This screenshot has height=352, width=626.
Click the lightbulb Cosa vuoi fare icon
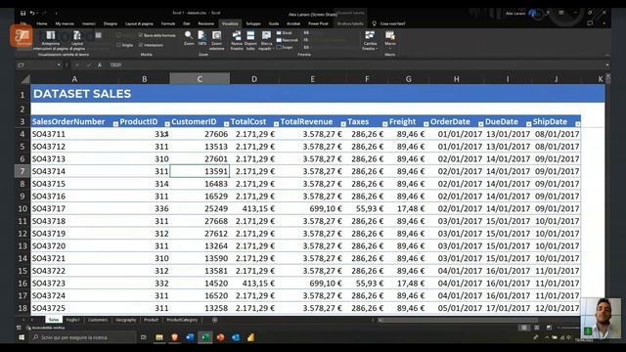pos(374,23)
